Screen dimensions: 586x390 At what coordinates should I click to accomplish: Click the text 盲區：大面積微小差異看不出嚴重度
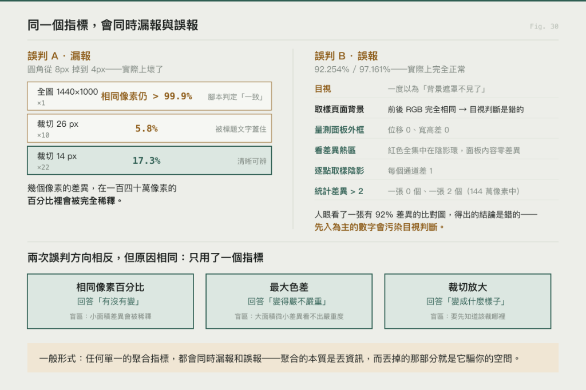[x=289, y=316]
